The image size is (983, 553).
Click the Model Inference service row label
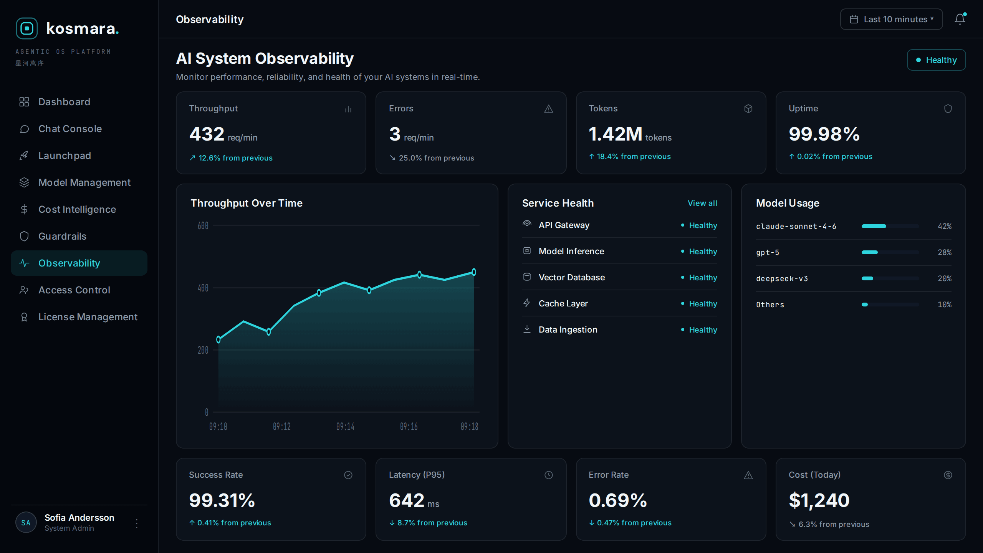pyautogui.click(x=571, y=251)
